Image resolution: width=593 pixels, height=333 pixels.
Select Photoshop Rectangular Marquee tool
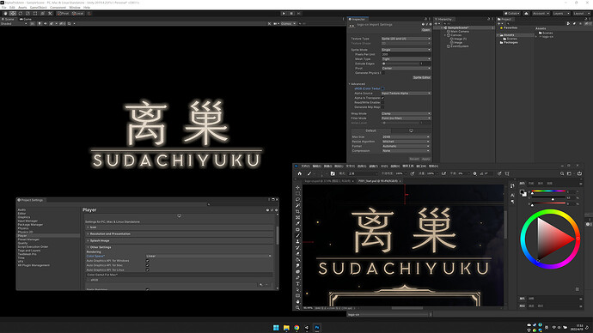click(297, 194)
